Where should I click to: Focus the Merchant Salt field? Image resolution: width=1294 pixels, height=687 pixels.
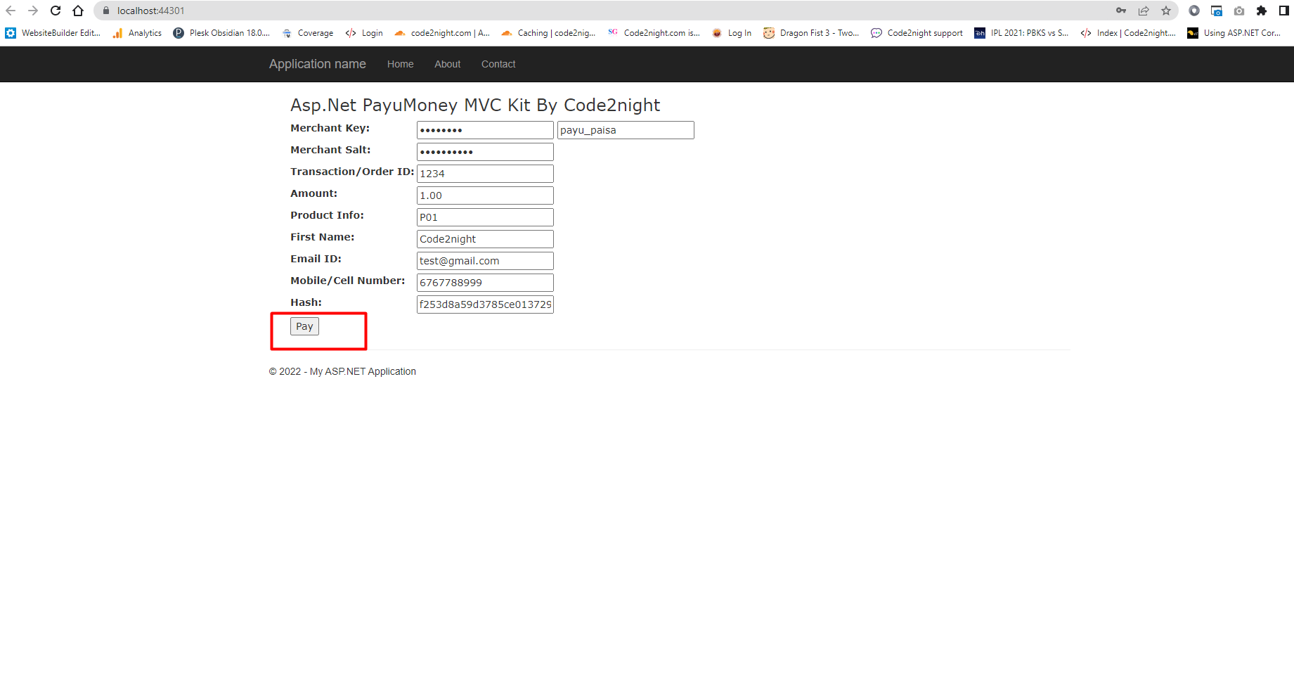coord(485,152)
